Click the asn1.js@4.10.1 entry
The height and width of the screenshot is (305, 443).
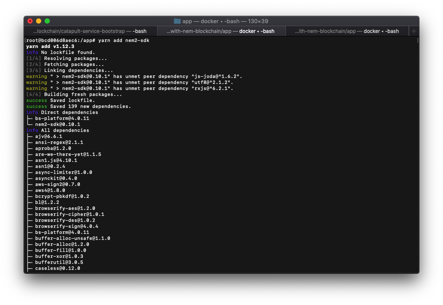point(56,160)
